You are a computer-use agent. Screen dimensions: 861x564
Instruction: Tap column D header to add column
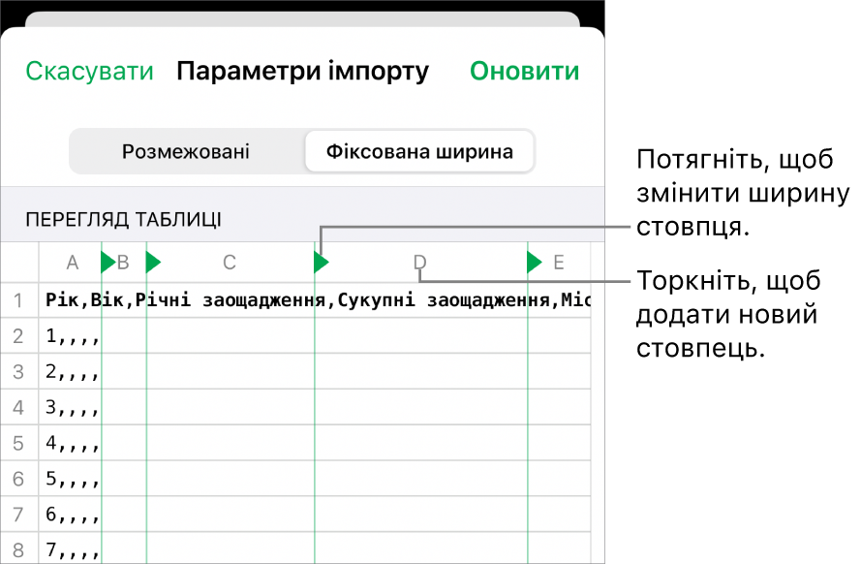pos(419,263)
